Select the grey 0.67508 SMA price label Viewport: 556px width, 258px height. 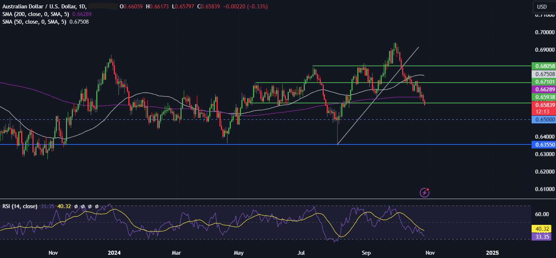tap(544, 74)
